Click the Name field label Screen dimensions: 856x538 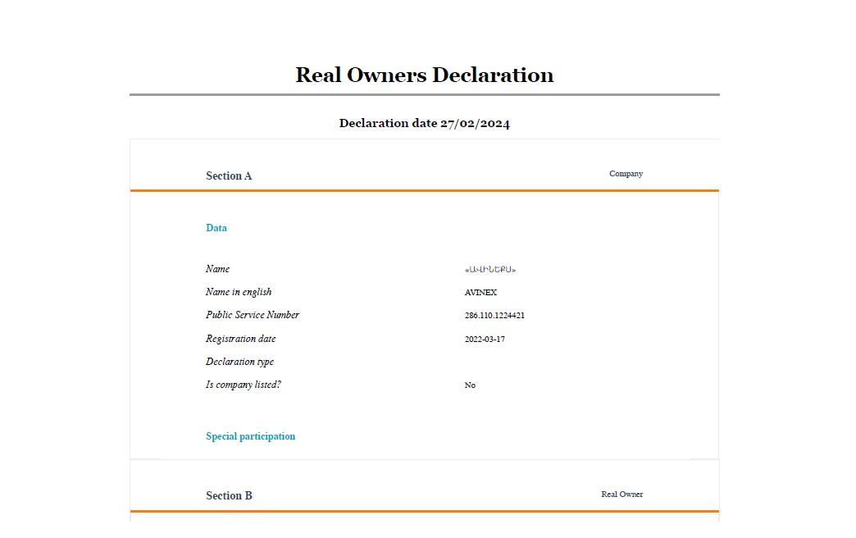[217, 269]
